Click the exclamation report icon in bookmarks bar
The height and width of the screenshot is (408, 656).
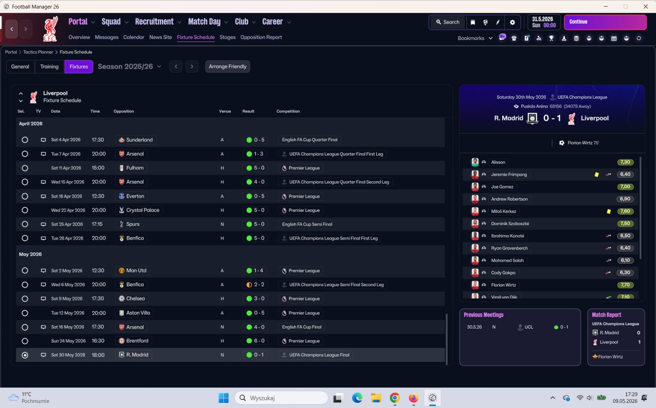coord(526,38)
